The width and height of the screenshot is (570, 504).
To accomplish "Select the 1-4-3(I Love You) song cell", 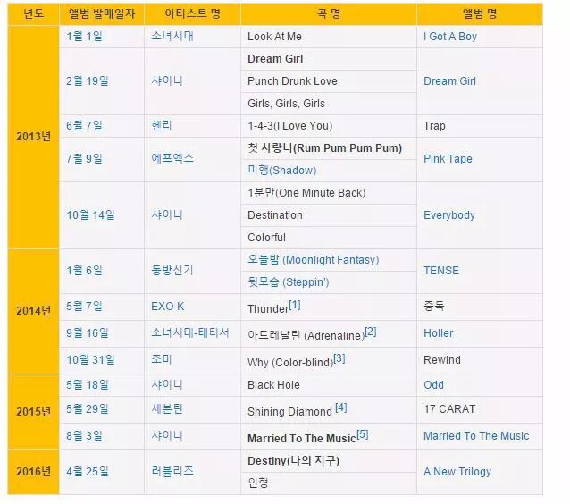I will click(x=329, y=126).
